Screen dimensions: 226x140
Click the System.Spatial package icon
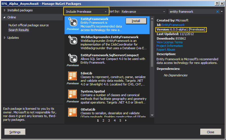point(73,94)
